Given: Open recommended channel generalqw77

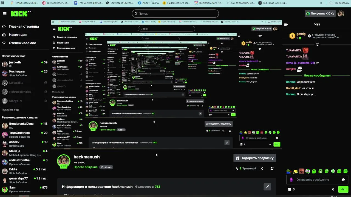Looking at the screenshot, I should [25, 180].
